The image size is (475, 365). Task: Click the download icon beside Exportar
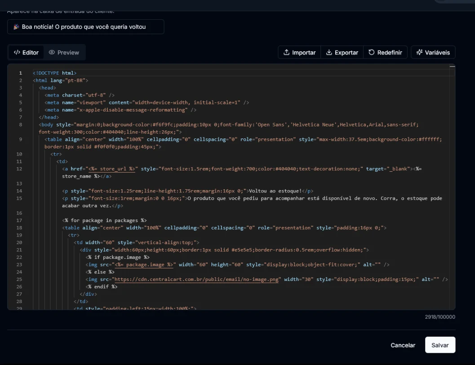(x=329, y=52)
